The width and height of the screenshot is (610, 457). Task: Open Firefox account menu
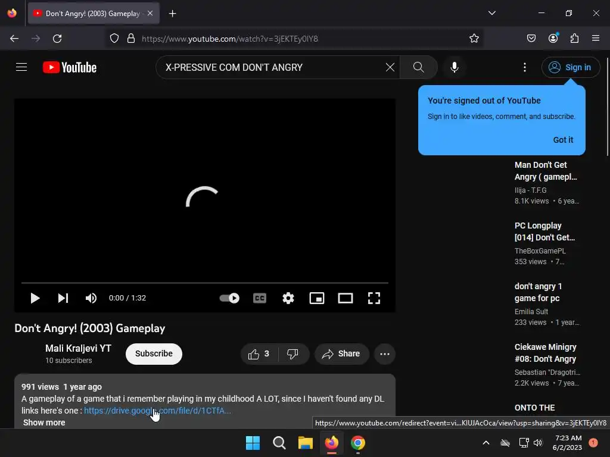point(553,39)
